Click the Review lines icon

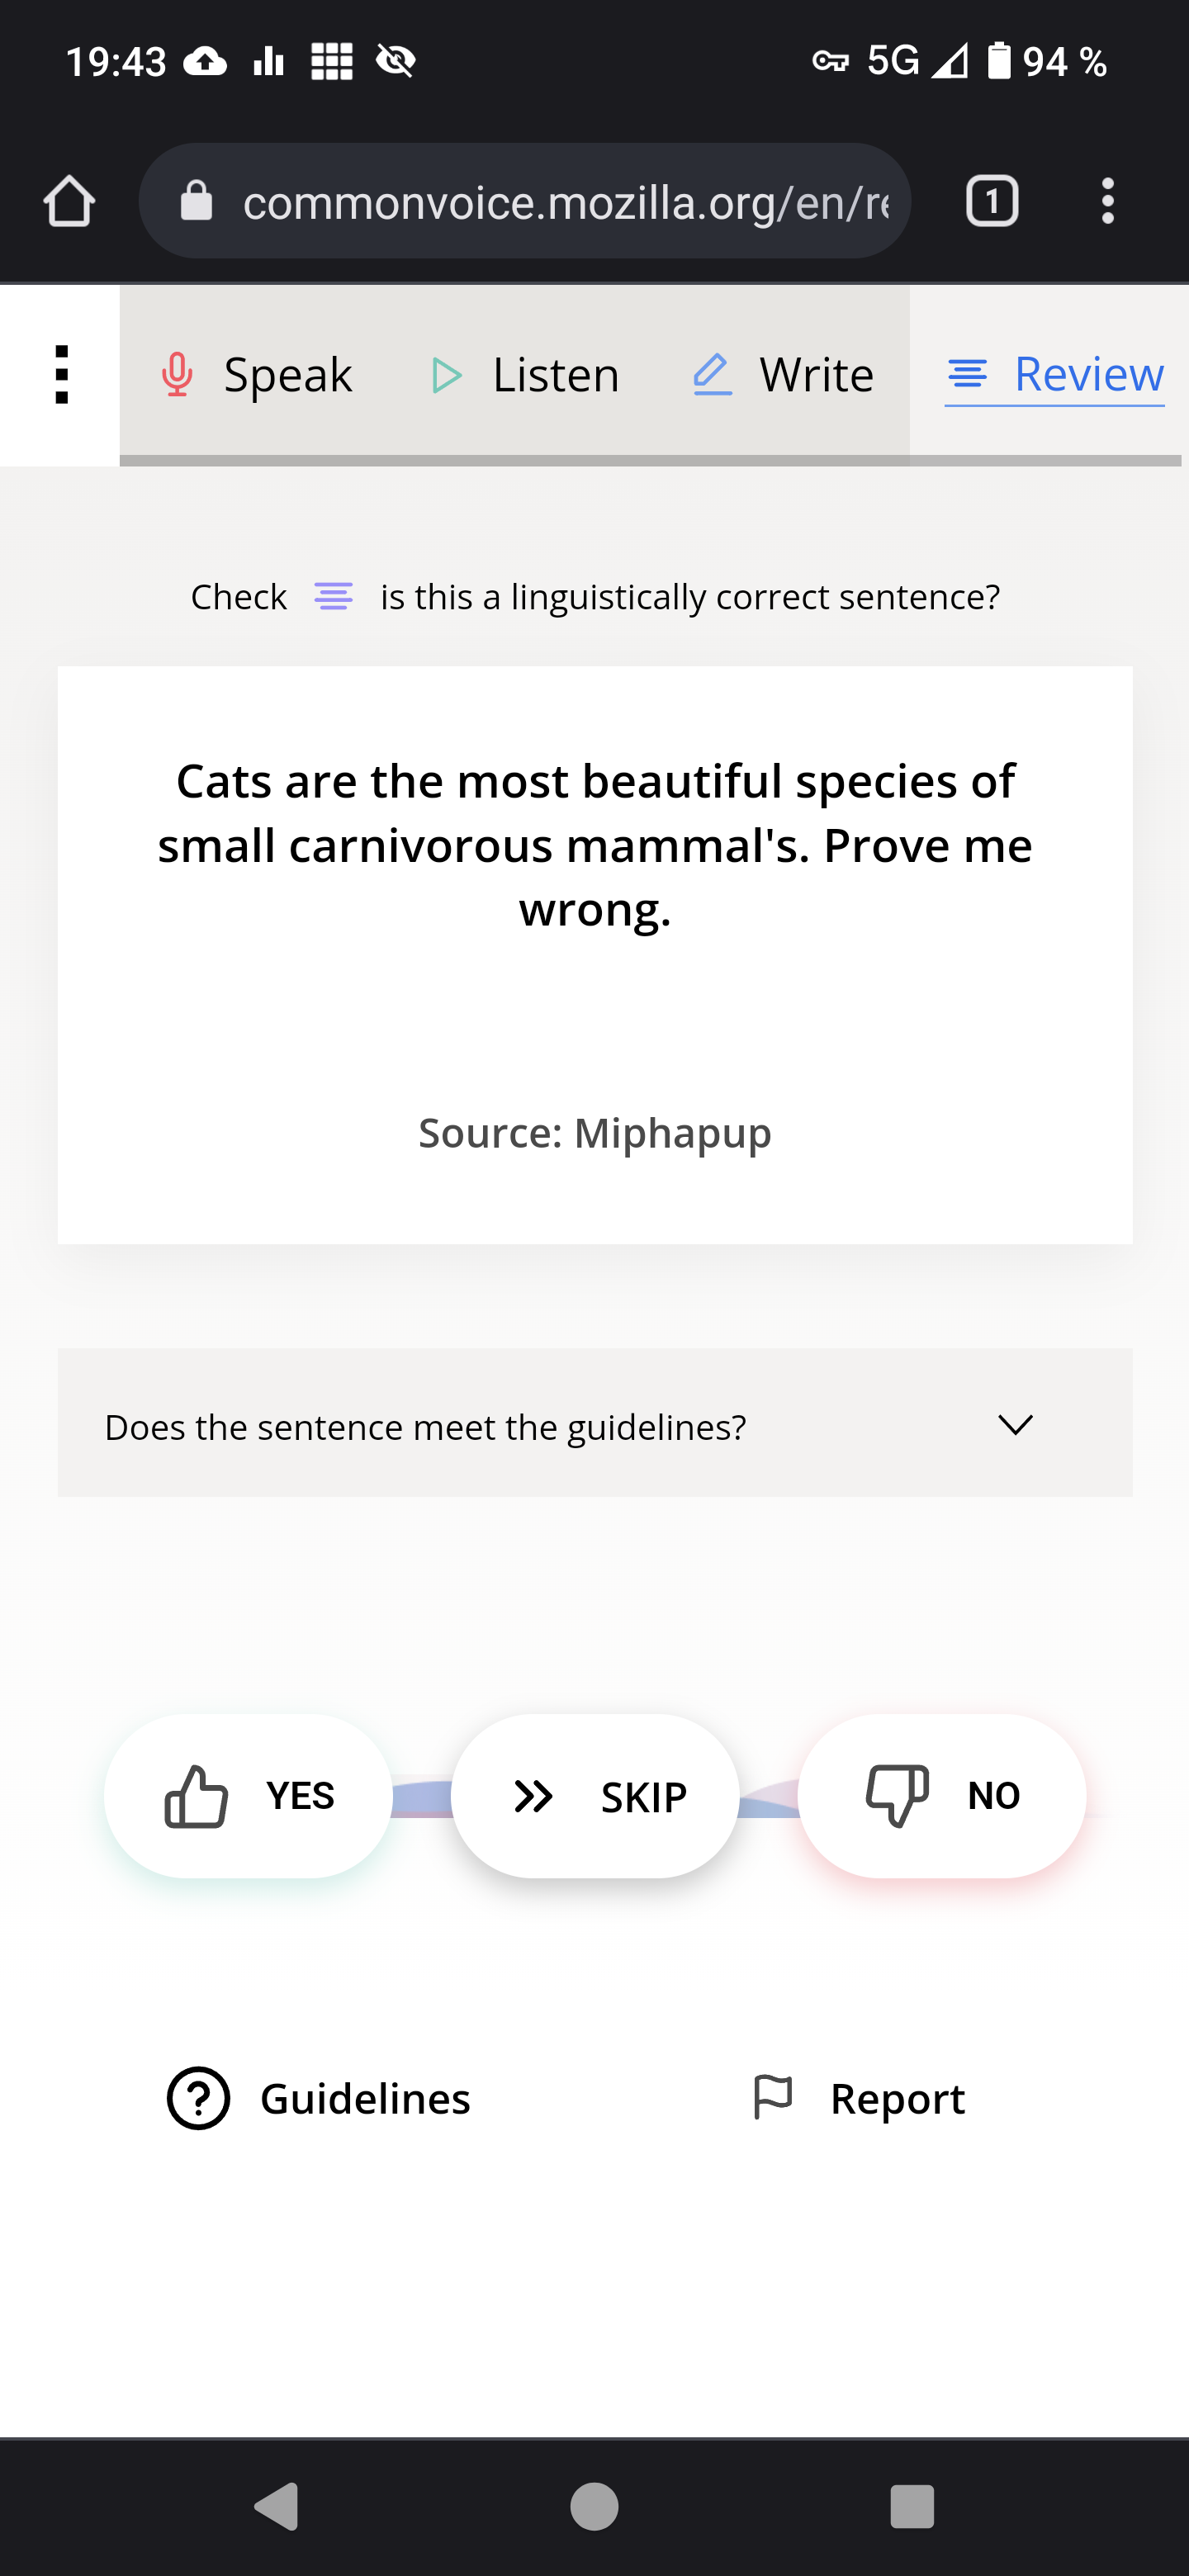967,375
